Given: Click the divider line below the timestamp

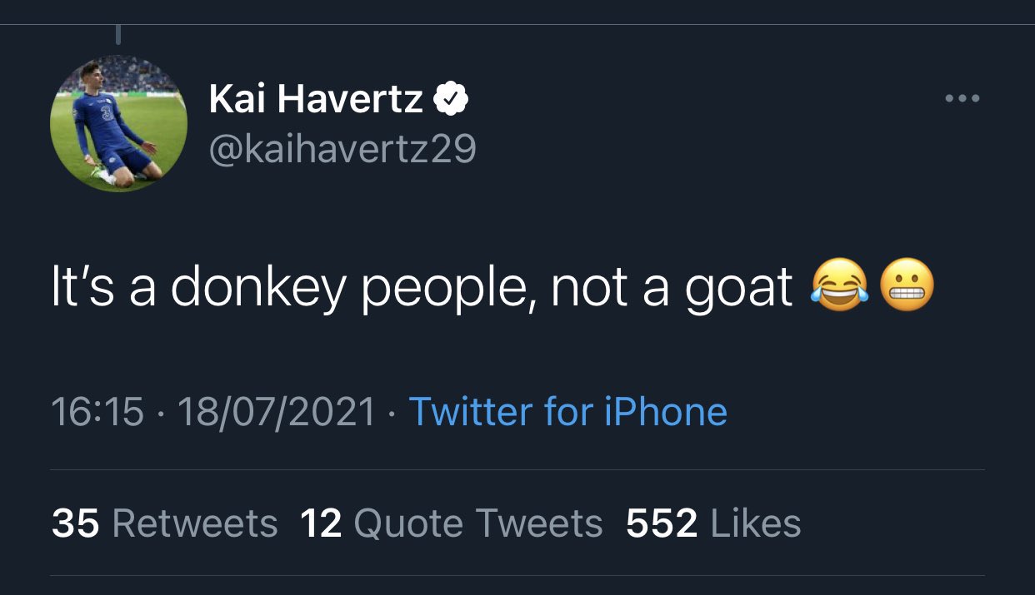Looking at the screenshot, I should [517, 470].
